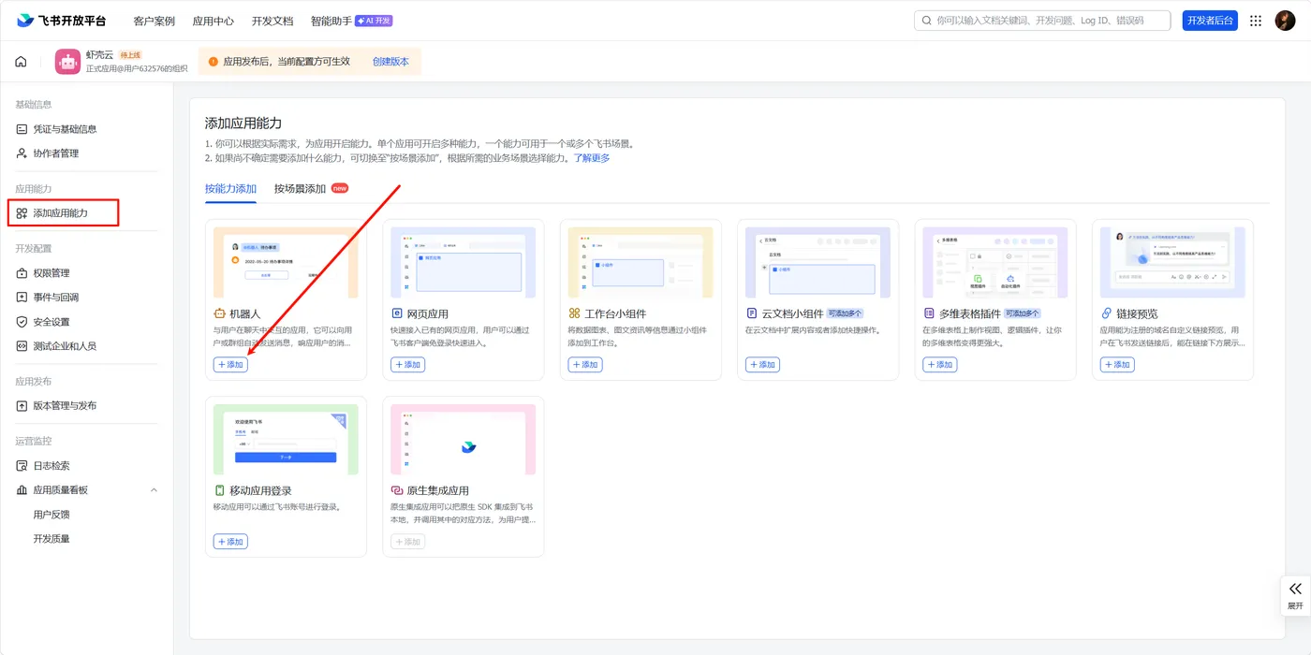The height and width of the screenshot is (655, 1311).
Task: Add the 网页应用 capability
Action: coord(407,365)
